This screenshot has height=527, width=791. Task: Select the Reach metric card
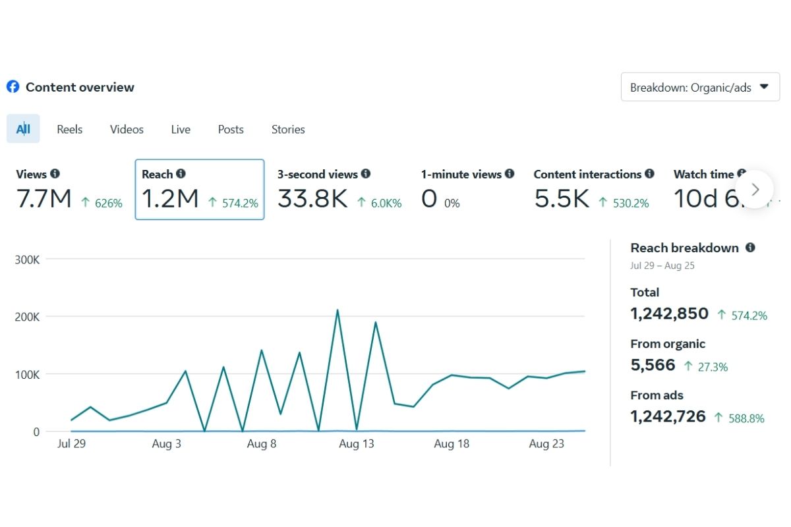(199, 189)
